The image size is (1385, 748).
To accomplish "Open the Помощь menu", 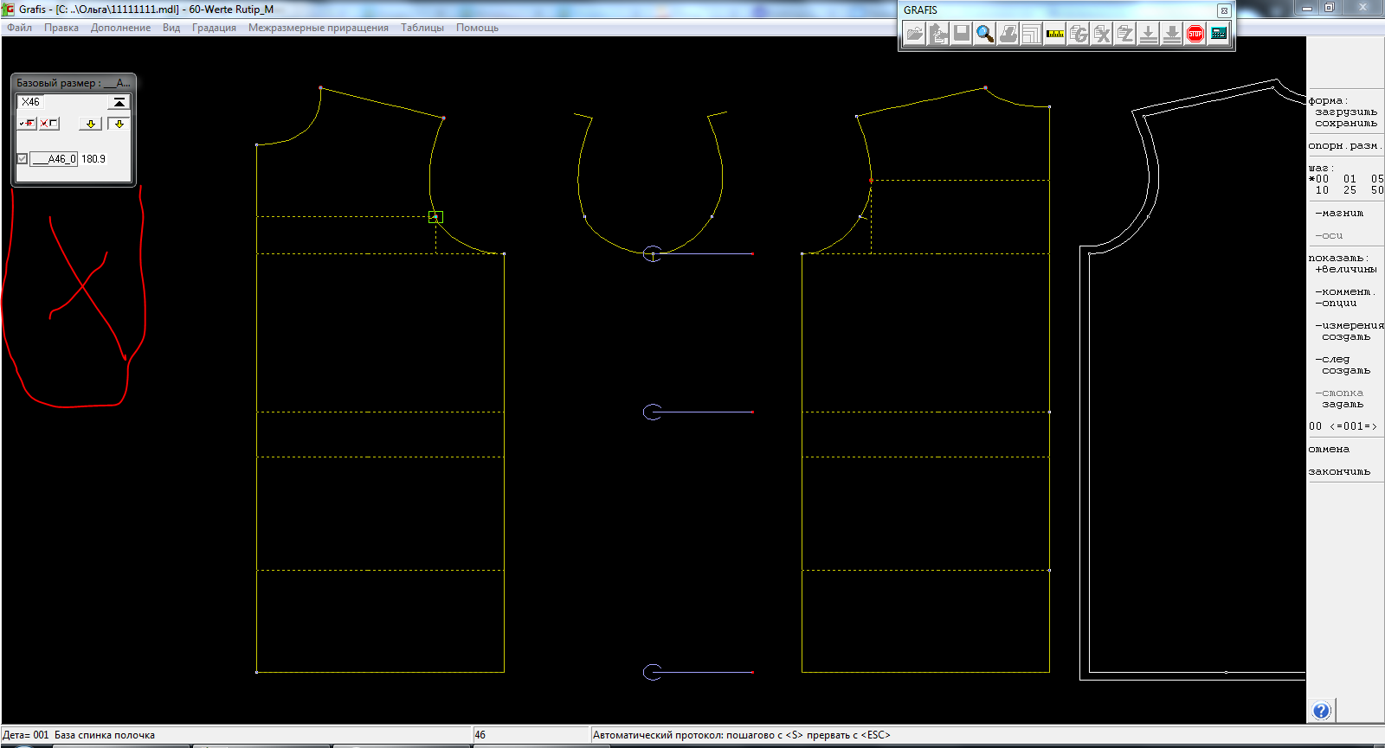I will point(478,28).
